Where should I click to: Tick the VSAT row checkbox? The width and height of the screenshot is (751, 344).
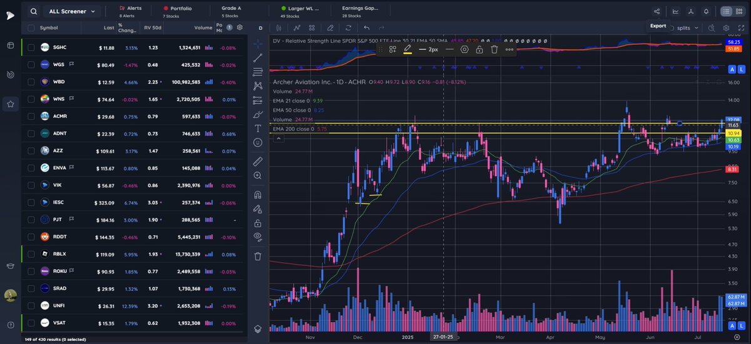pyautogui.click(x=31, y=323)
